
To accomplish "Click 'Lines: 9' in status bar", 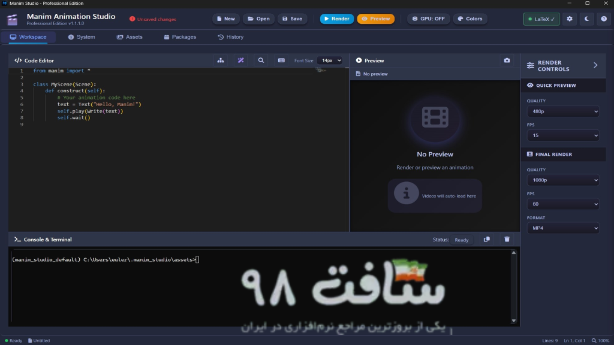I will click(550, 340).
